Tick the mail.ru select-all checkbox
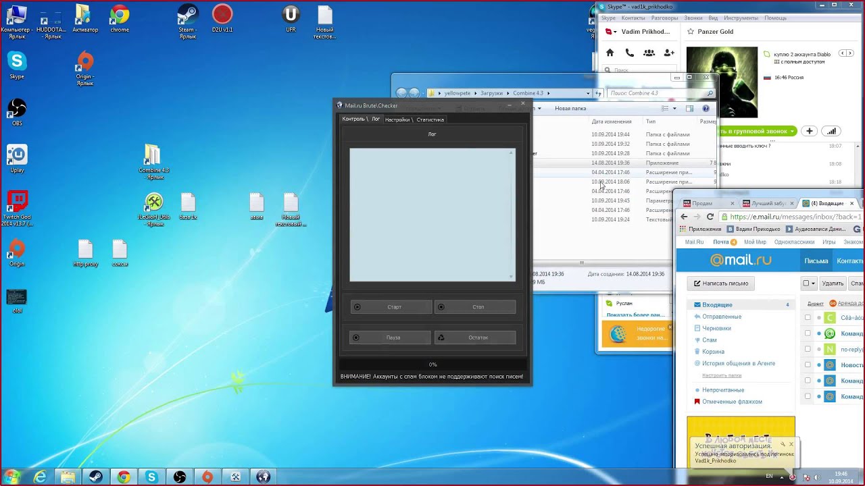This screenshot has width=865, height=486. point(806,283)
